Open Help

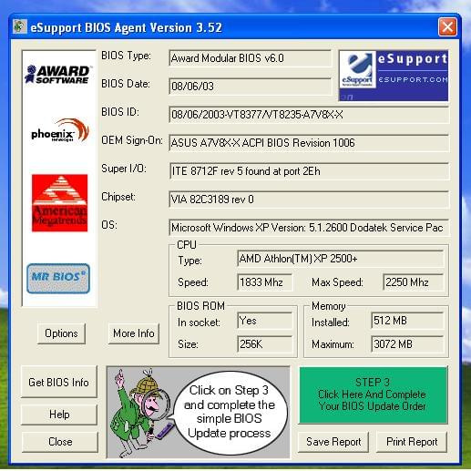[x=59, y=415]
